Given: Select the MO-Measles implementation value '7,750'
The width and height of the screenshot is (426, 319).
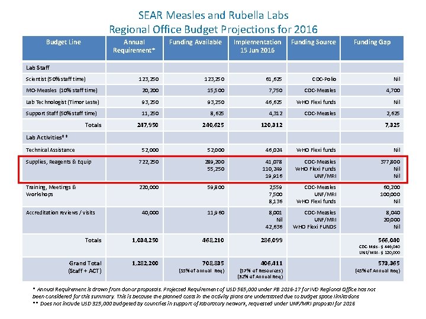Looking at the screenshot, I should click(276, 90).
